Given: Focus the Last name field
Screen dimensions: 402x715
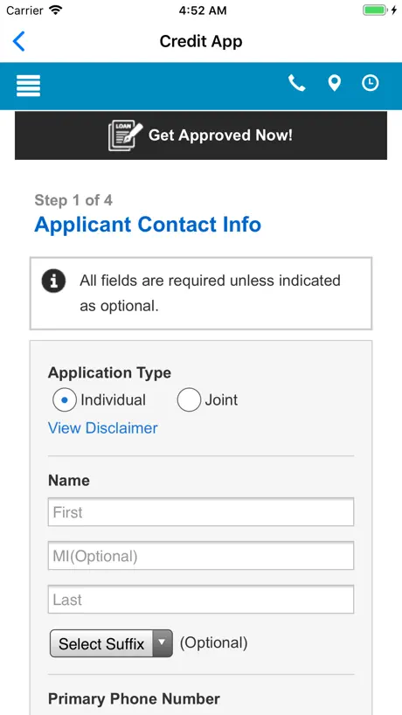Looking at the screenshot, I should coord(201,600).
